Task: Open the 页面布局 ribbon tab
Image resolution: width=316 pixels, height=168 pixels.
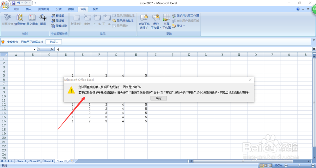Action: [x=44, y=9]
